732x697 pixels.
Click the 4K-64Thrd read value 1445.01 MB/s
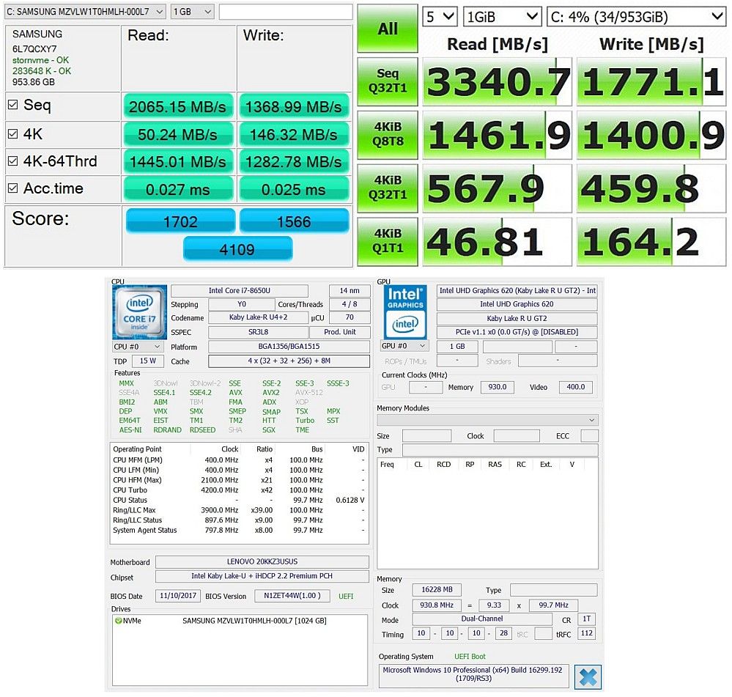click(x=178, y=162)
